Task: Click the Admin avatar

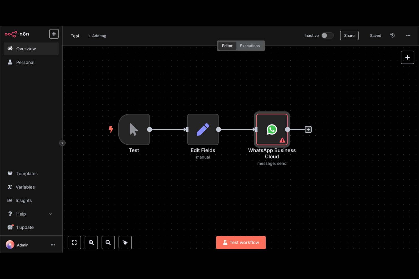Action: tap(10, 245)
